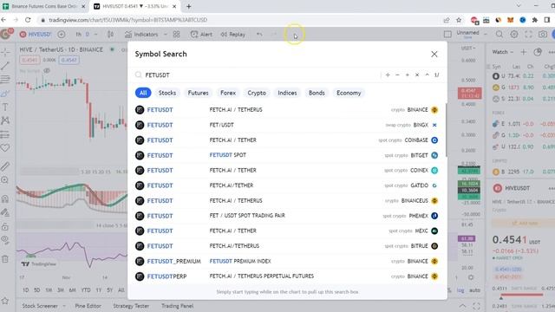The width and height of the screenshot is (555, 312).
Task: Choose FETUSDT on Phemex
Action: click(287, 216)
